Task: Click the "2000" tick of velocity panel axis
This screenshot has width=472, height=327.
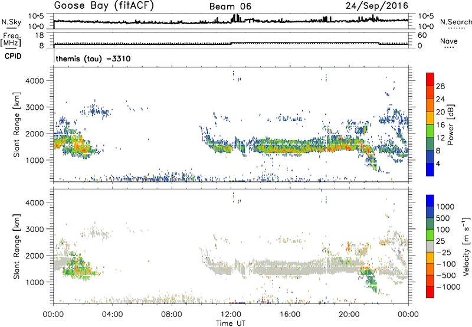Action: (x=35, y=256)
